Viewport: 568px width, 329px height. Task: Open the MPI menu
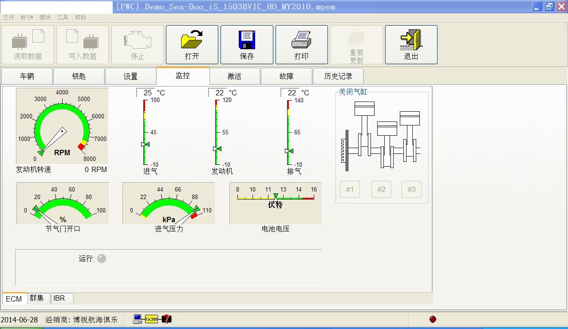click(27, 17)
